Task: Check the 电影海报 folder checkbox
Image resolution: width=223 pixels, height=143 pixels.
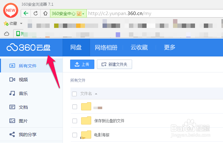Action: click(75, 135)
